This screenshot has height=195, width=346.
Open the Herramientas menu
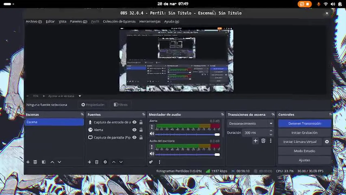point(150,21)
